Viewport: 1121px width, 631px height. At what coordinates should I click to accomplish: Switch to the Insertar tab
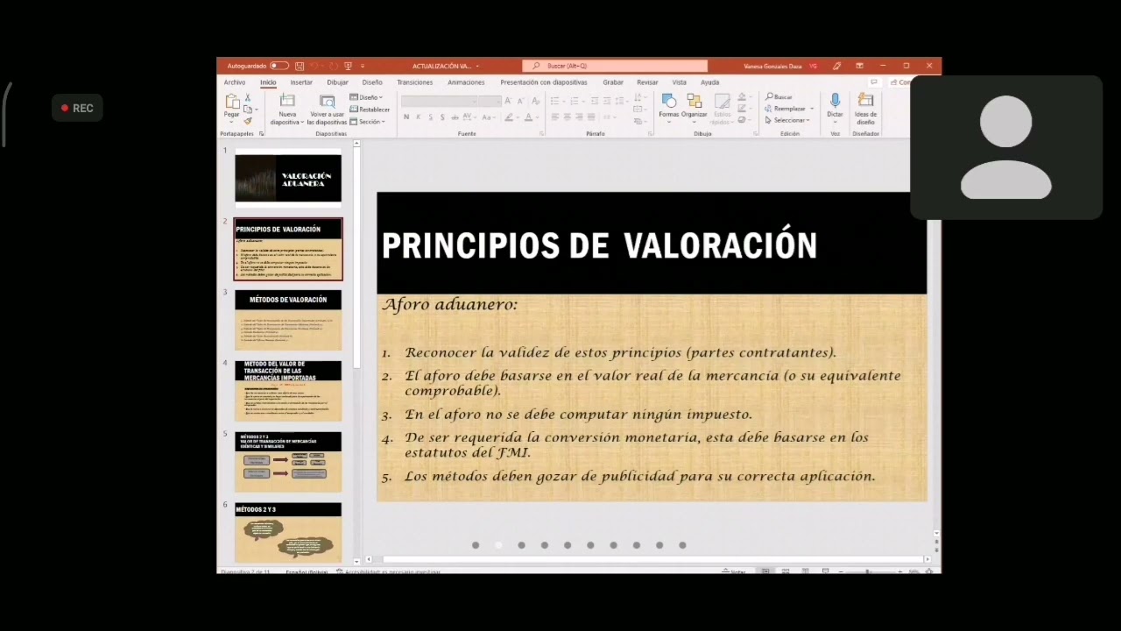click(x=301, y=82)
